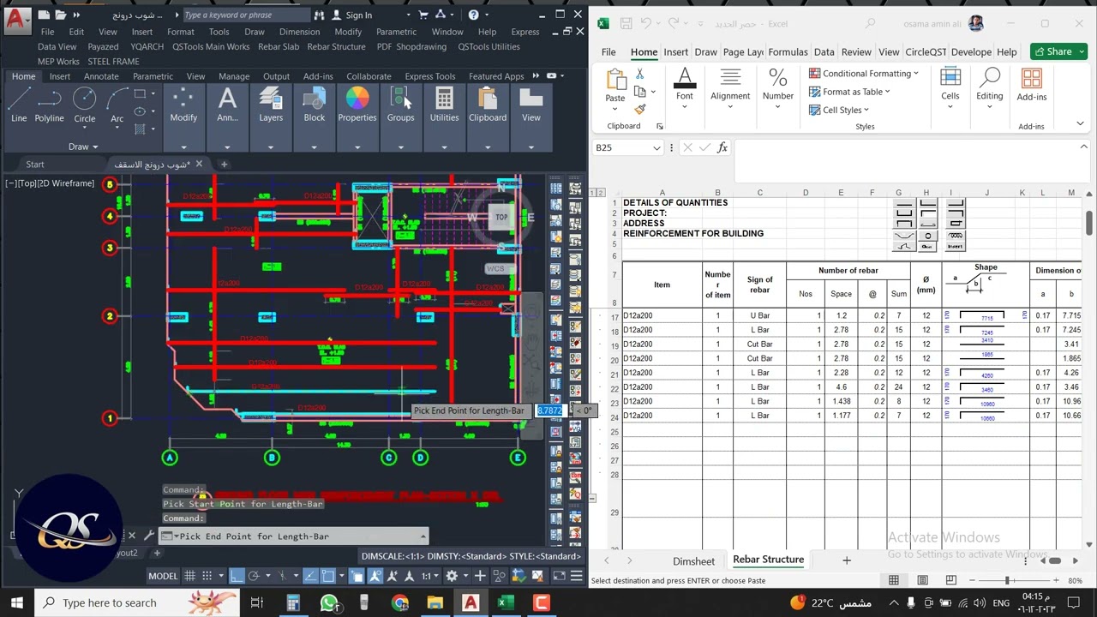
Task: Select the Arc tool in AutoCAD
Action: click(x=117, y=105)
